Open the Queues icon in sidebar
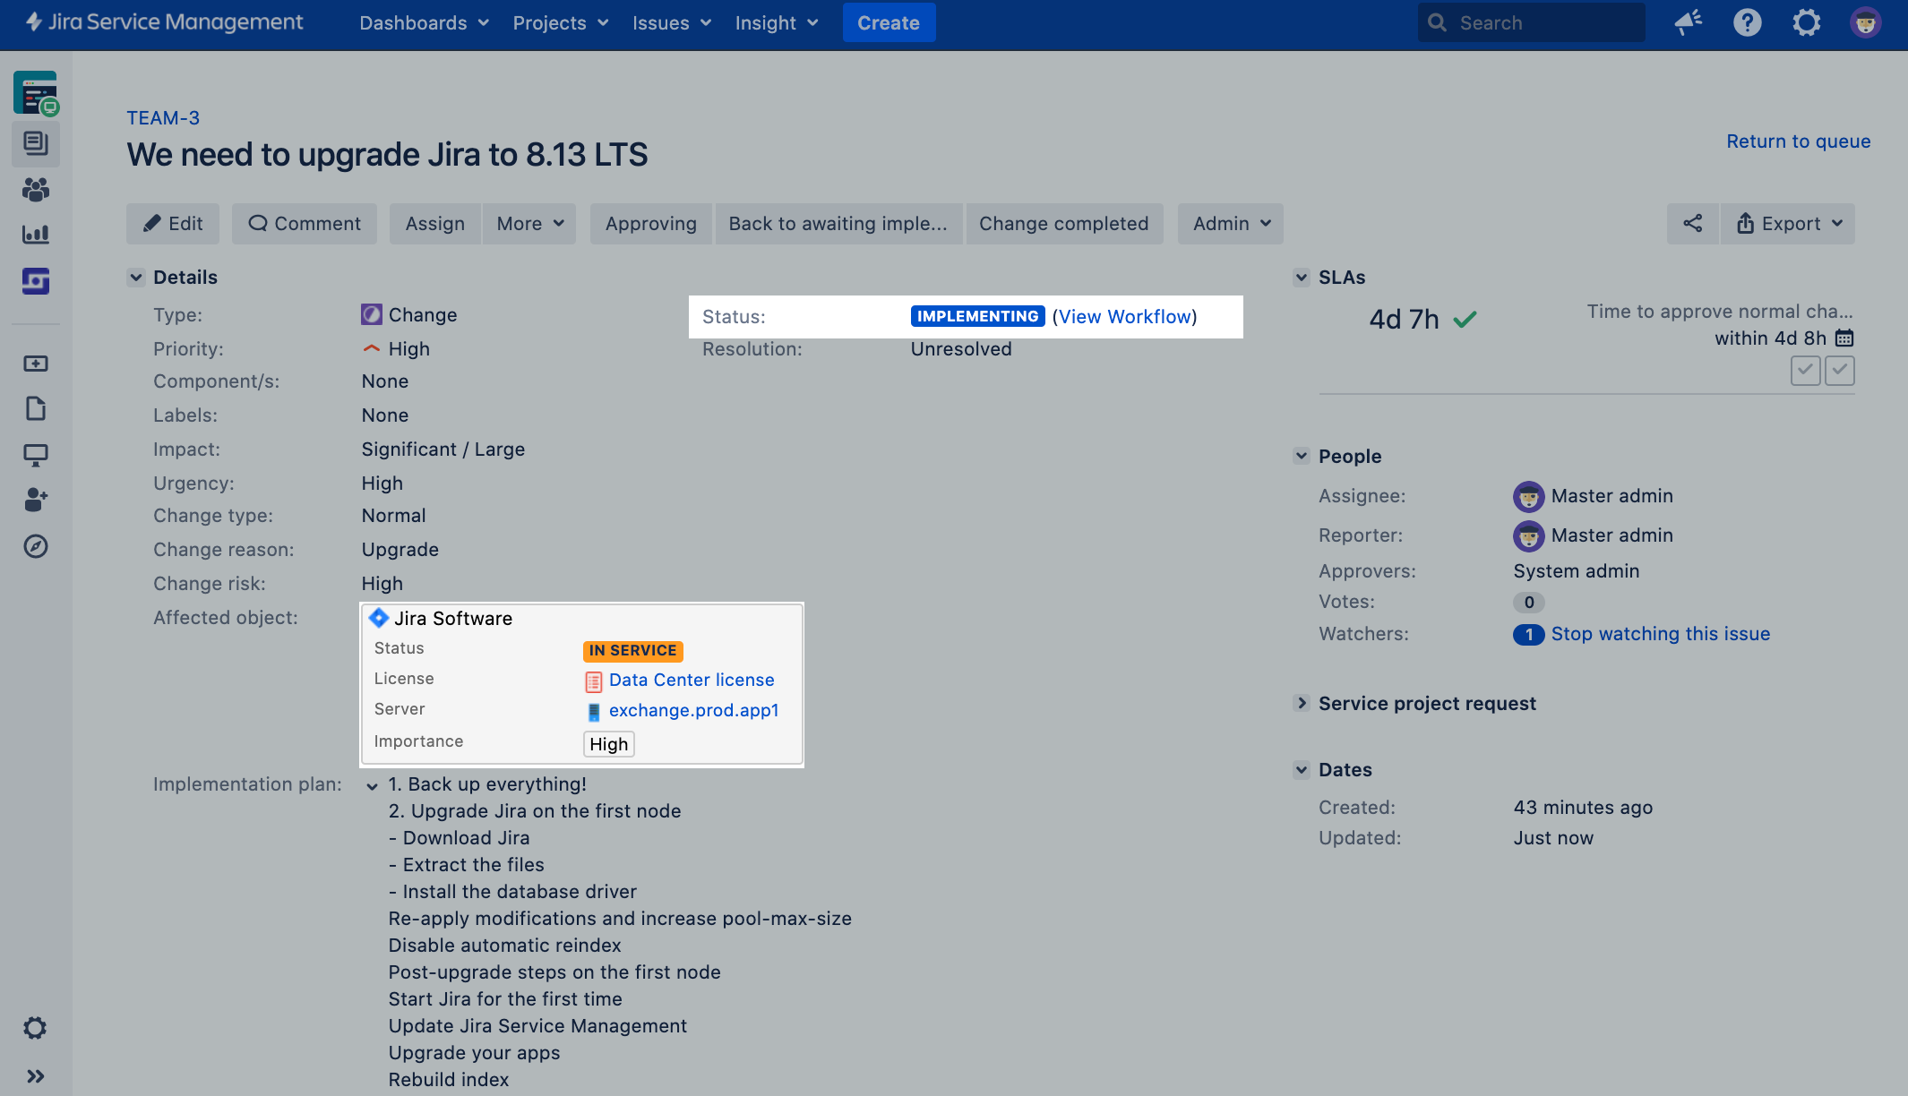 36,143
